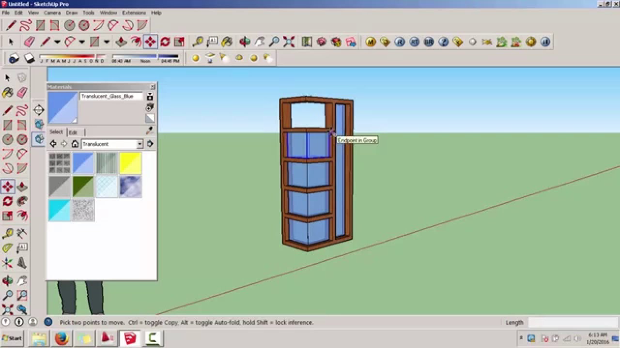The height and width of the screenshot is (348, 620).
Task: Pick the blue glass material swatch in the grid
Action: 83,163
